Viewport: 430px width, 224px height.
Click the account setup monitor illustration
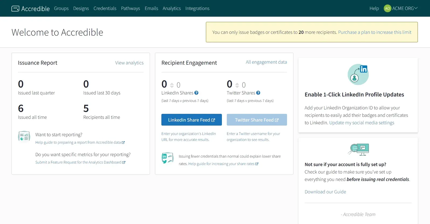click(358, 150)
